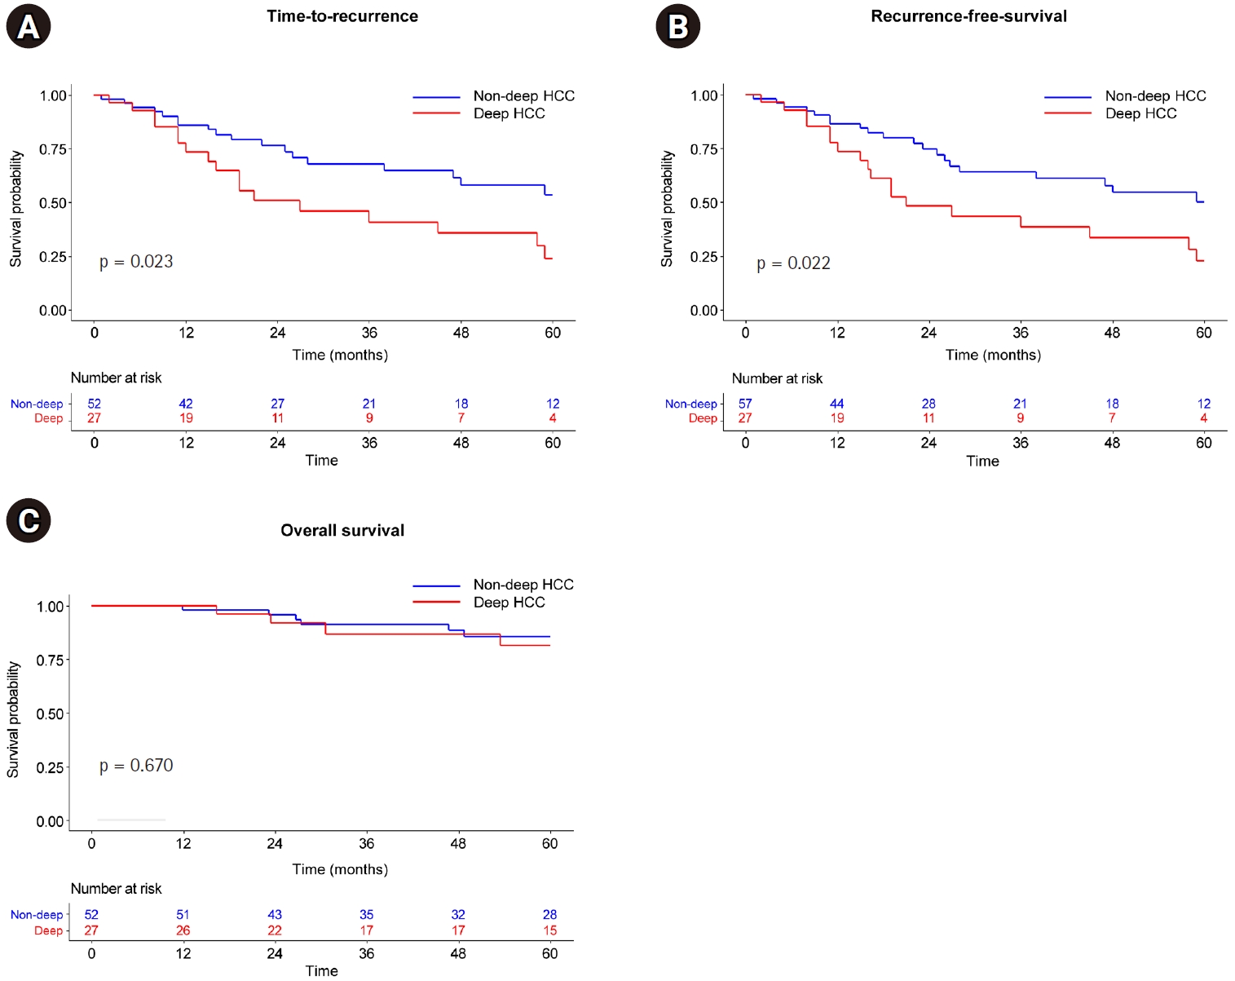Click "Number at risk" heading below Recurrence-free-survival plot
The width and height of the screenshot is (1235, 981).
point(777,379)
